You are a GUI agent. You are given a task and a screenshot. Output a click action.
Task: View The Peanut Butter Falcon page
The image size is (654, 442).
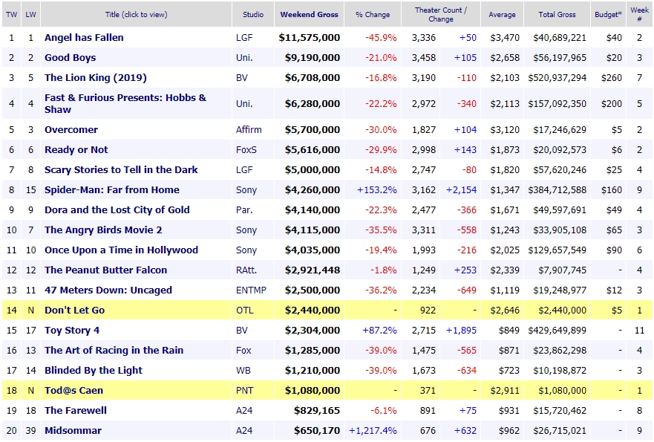(x=105, y=270)
